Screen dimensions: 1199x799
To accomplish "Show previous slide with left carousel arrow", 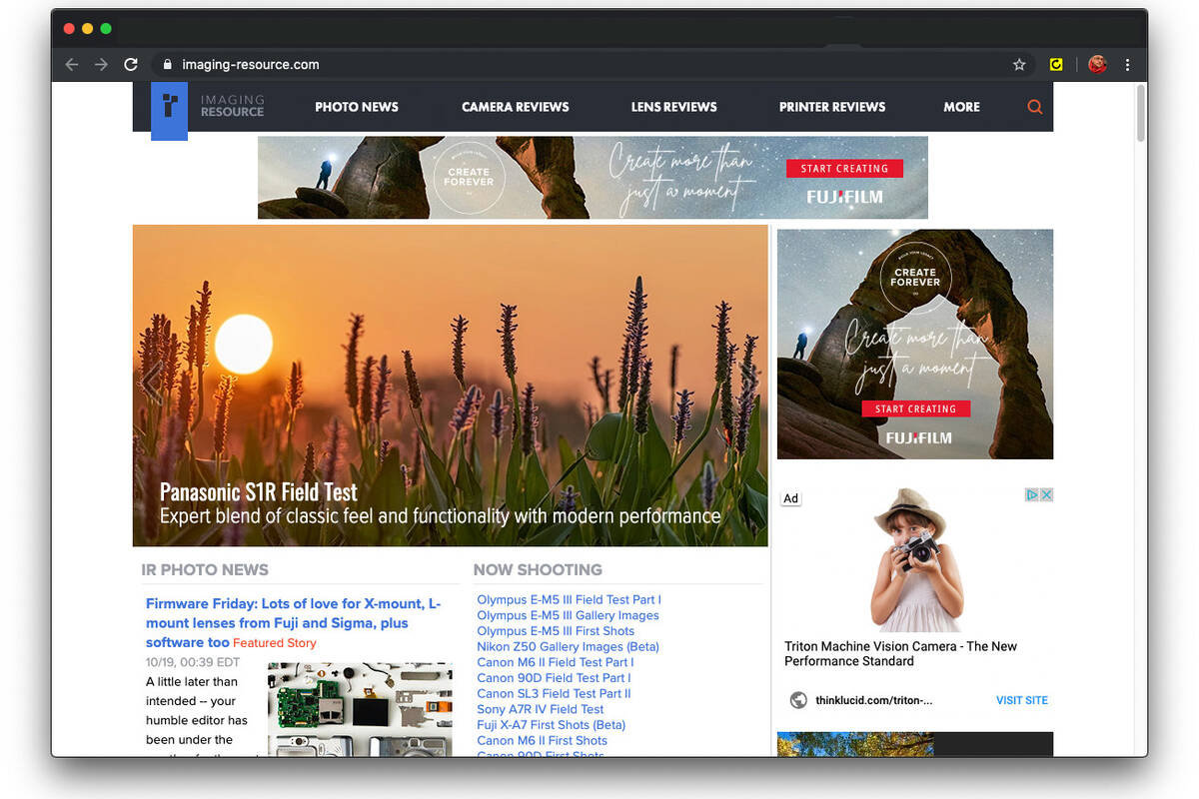I will click(x=152, y=383).
